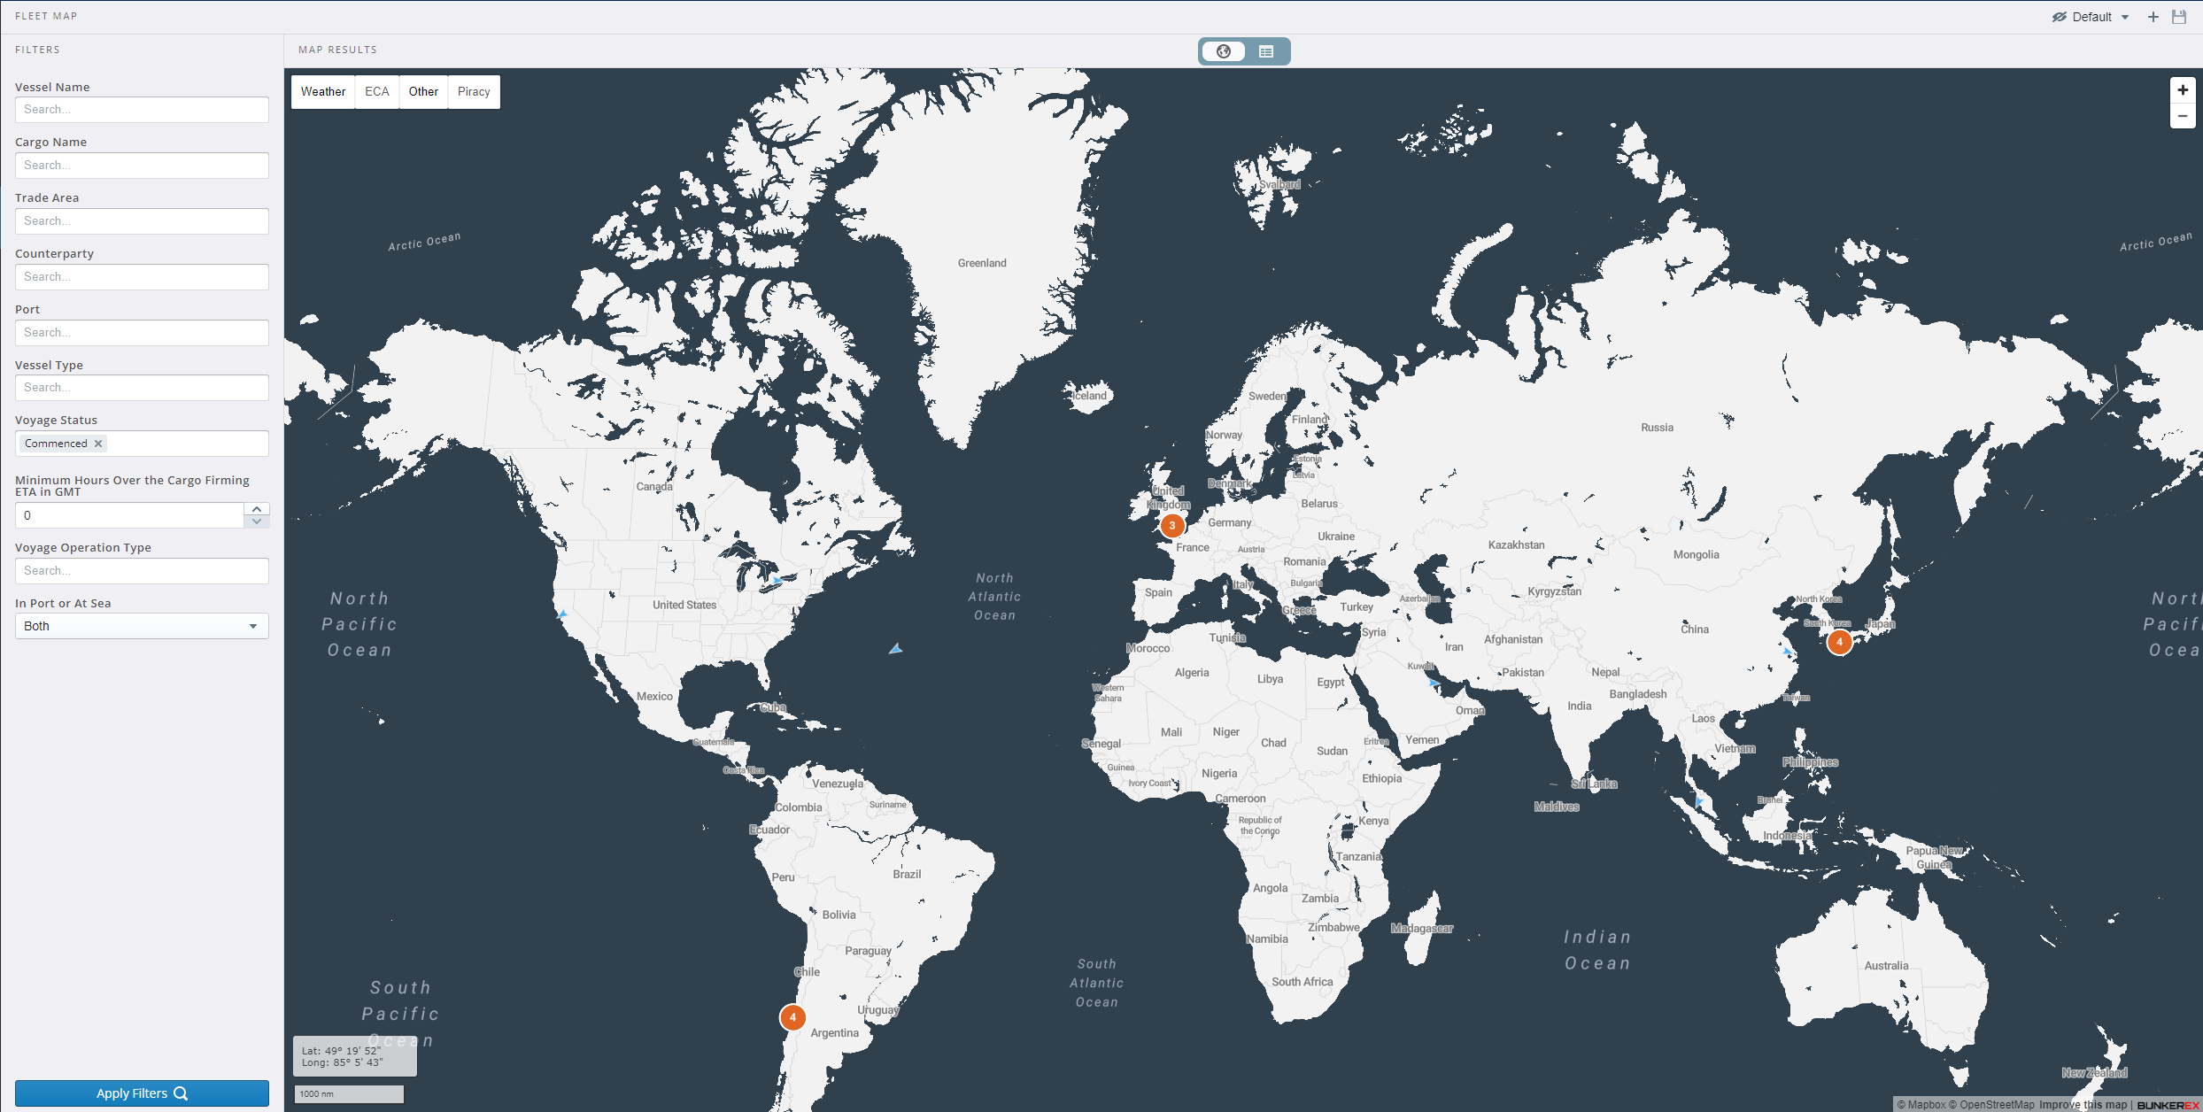Select the globe map view icon

click(x=1224, y=50)
